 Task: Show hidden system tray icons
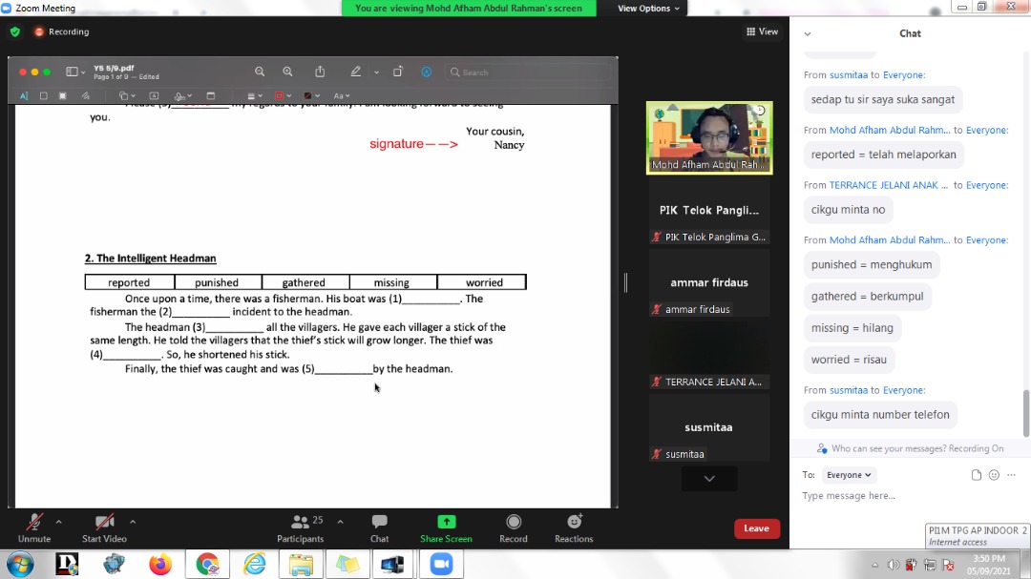[x=874, y=566]
